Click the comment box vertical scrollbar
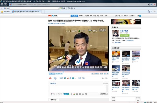 pos(107,89)
